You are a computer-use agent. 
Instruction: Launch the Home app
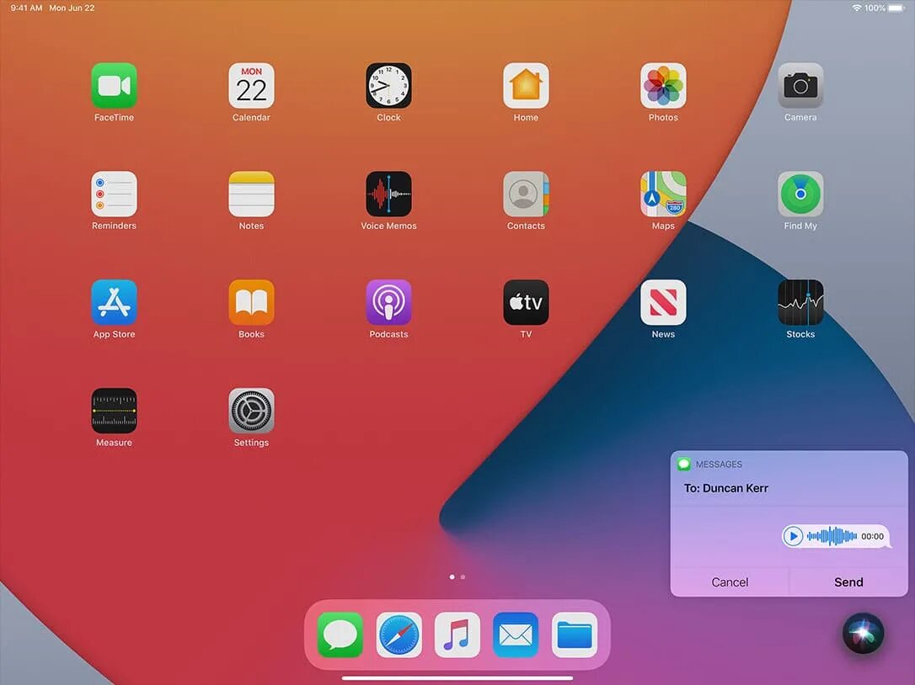tap(526, 86)
